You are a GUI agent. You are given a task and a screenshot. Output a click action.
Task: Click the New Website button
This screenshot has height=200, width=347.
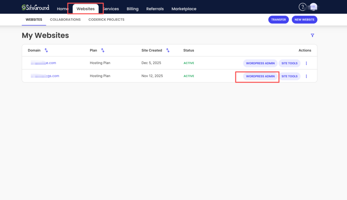[304, 20]
